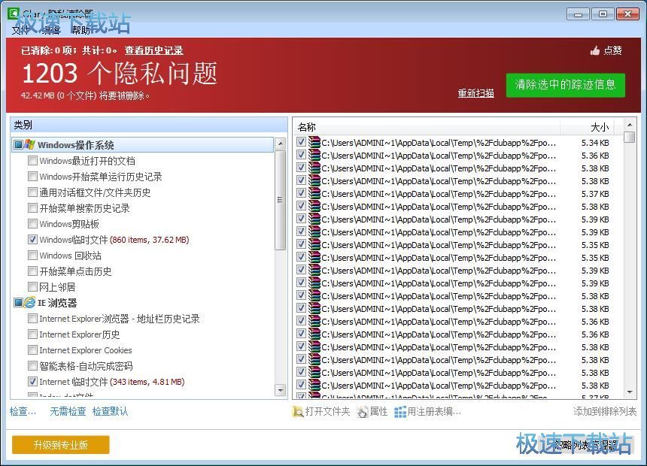Image resolution: width=647 pixels, height=466 pixels.
Task: Click the window maximize button
Action: (603, 14)
